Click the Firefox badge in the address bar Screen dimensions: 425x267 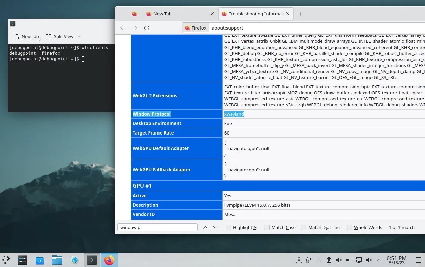195,28
